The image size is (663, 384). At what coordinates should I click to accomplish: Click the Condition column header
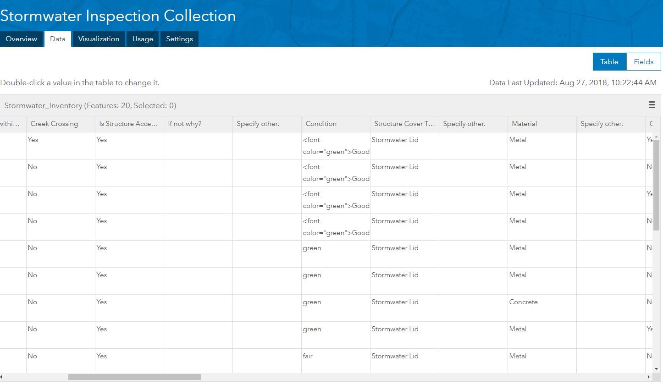pos(336,124)
